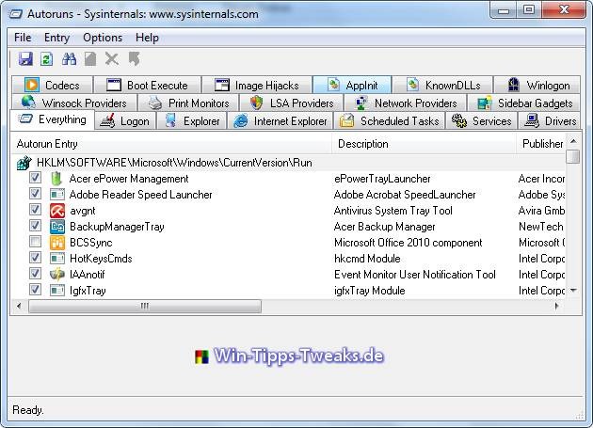Uncheck the IAAnotif checkbox
This screenshot has height=428, width=593.
pyautogui.click(x=35, y=274)
